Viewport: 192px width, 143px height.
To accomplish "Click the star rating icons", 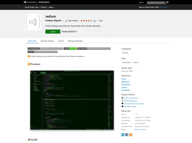I will click(x=86, y=21).
